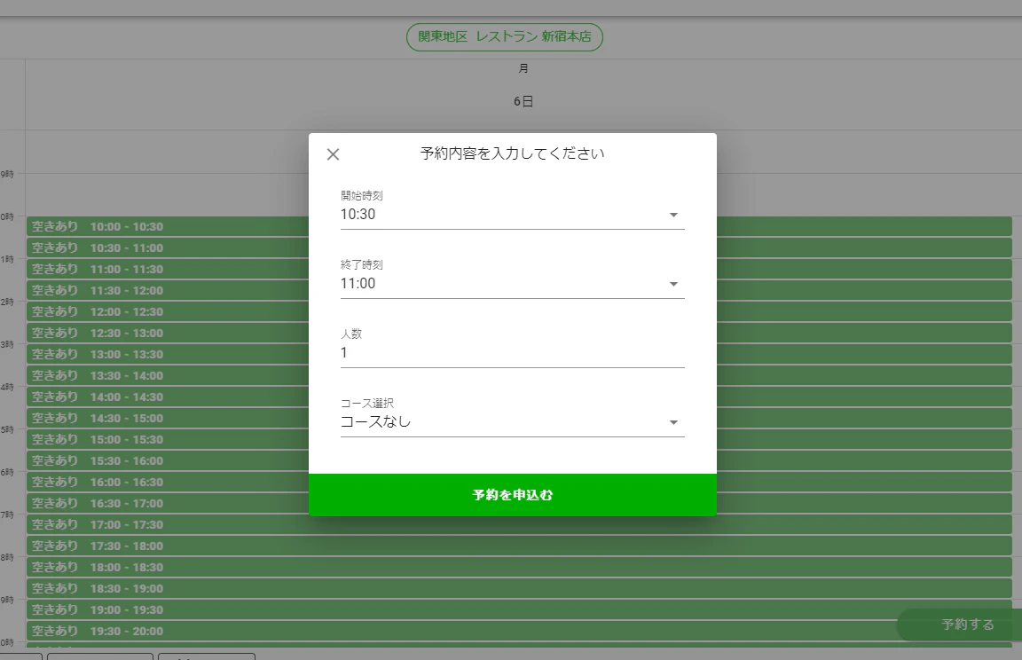Click the 10:30 start time value

358,215
